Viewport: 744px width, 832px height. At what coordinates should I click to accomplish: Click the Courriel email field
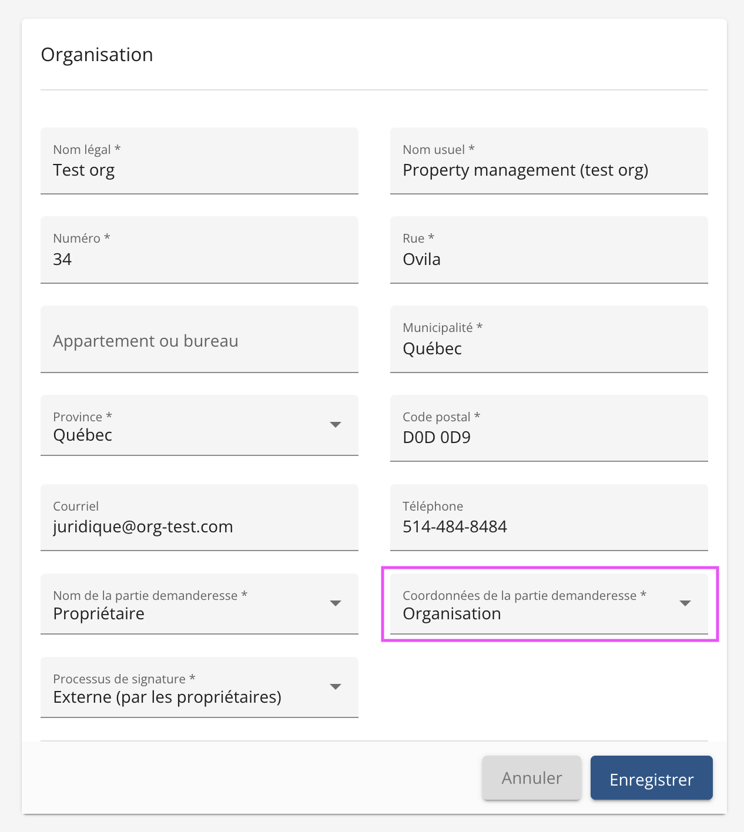[199, 526]
